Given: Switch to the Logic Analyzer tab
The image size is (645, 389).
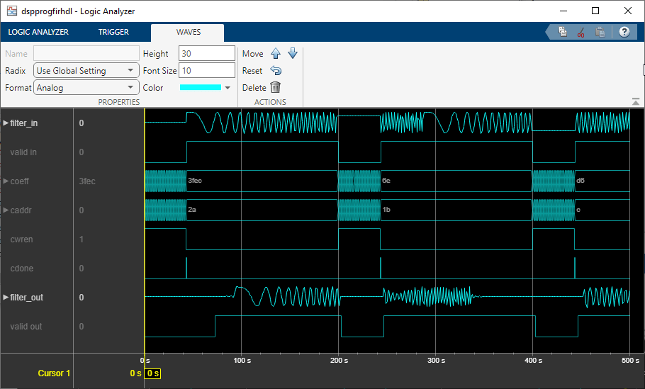Looking at the screenshot, I should 38,32.
